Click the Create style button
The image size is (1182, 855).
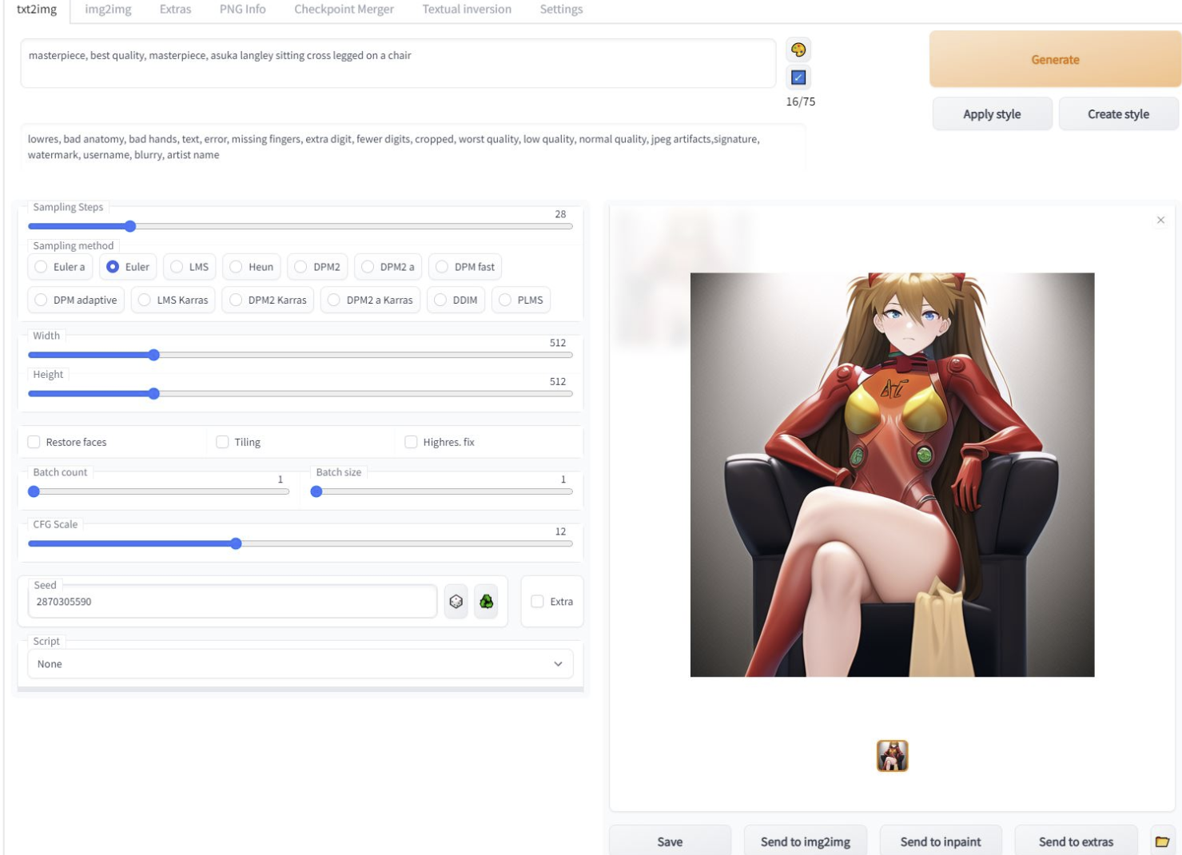[1118, 114]
